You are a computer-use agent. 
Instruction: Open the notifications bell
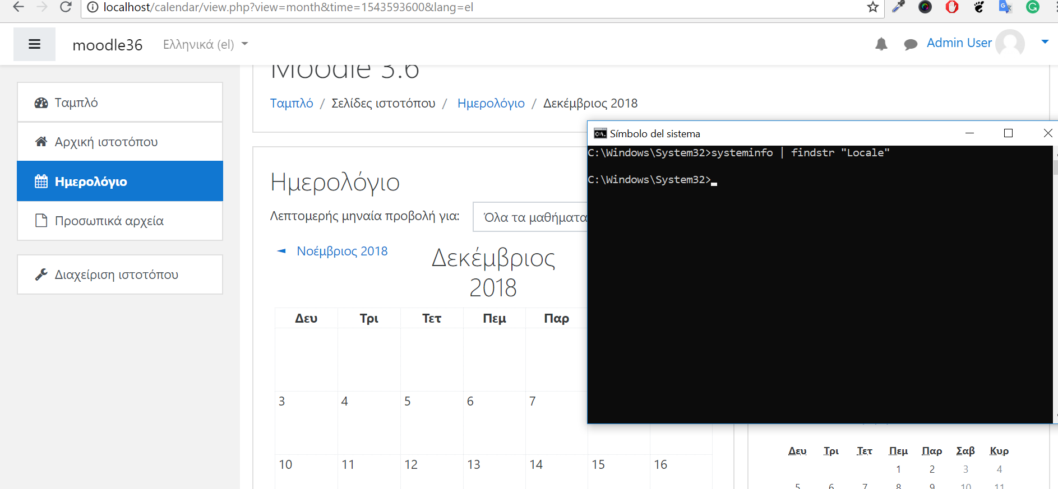(881, 44)
